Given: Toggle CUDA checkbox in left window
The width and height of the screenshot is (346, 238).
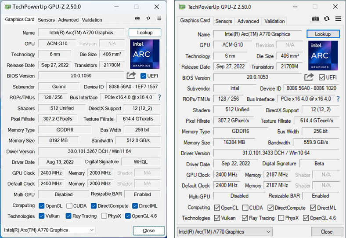Looking at the screenshot, I should pos(69,206).
